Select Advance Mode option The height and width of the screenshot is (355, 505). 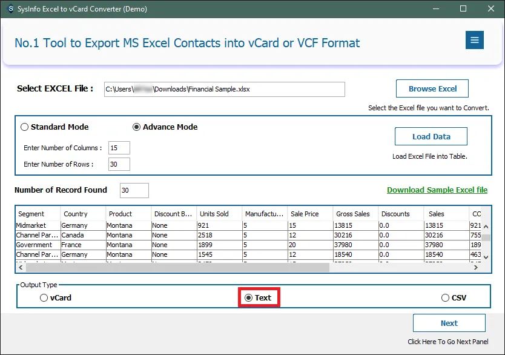coord(137,127)
